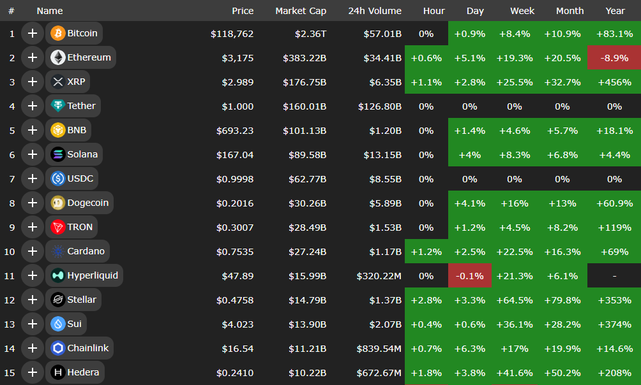The width and height of the screenshot is (641, 385).
Task: Click the Chainlink logo icon
Action: [57, 348]
